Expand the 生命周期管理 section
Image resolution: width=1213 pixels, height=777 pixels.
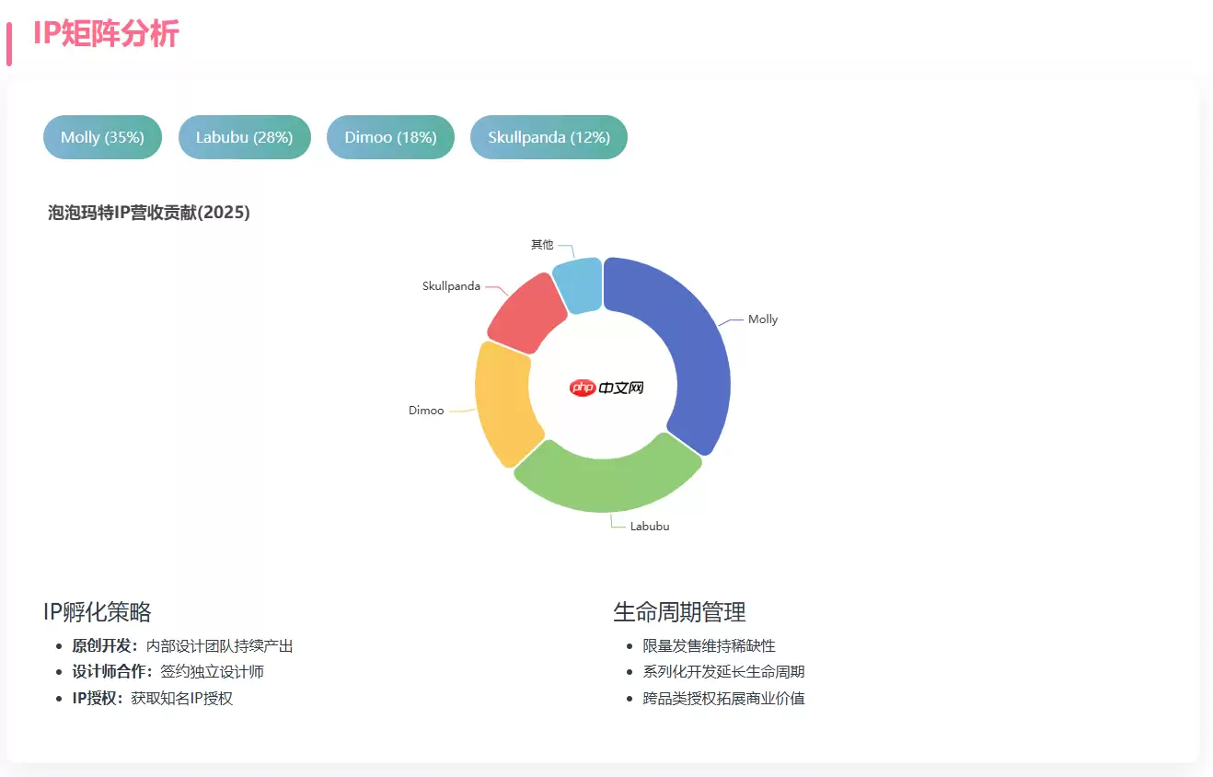coord(680,611)
